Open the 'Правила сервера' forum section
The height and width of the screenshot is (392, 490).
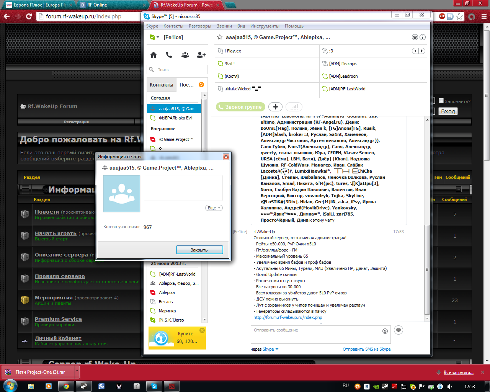(60, 276)
